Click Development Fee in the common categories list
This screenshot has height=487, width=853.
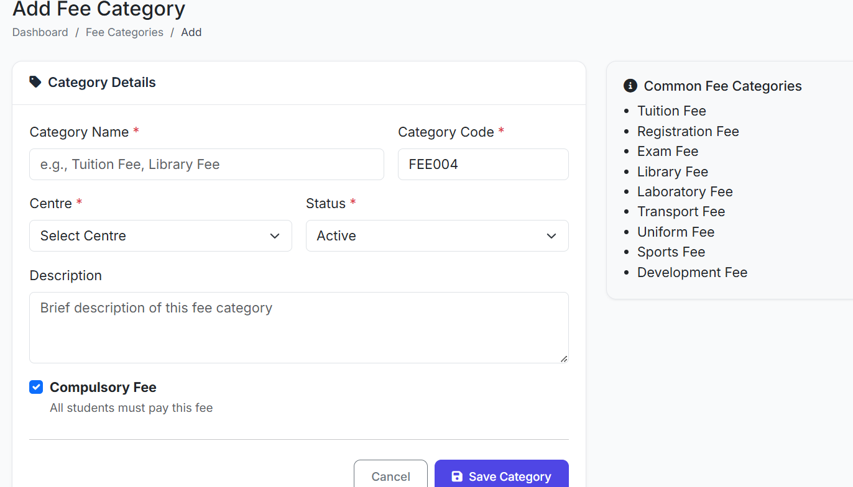(x=692, y=272)
